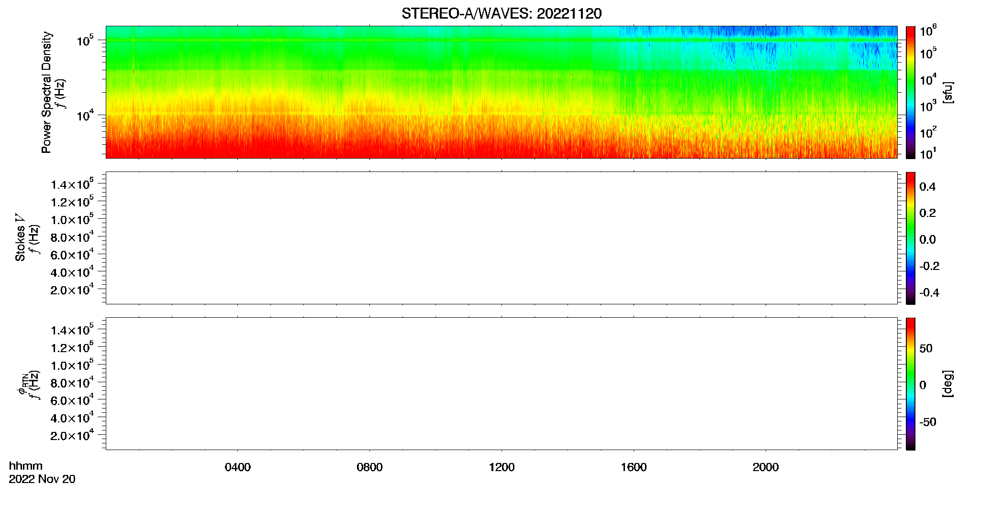Select the 1200 time tick label
Viewport: 1003px width, 516px height.
[x=501, y=467]
